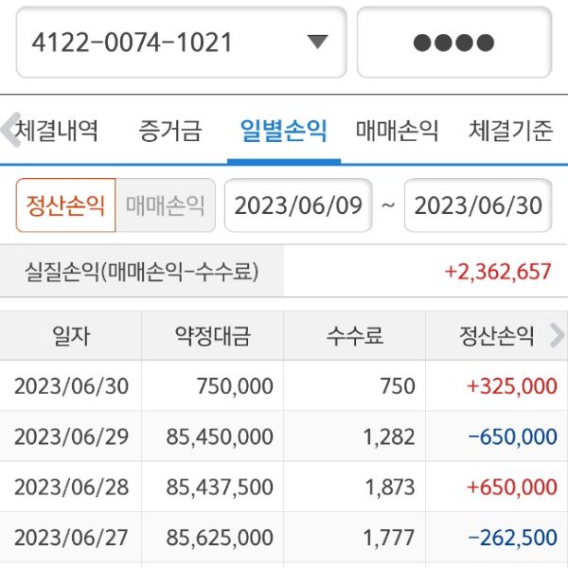
Task: Tap the 실질손익 total value +2,362,657
Action: tap(497, 273)
